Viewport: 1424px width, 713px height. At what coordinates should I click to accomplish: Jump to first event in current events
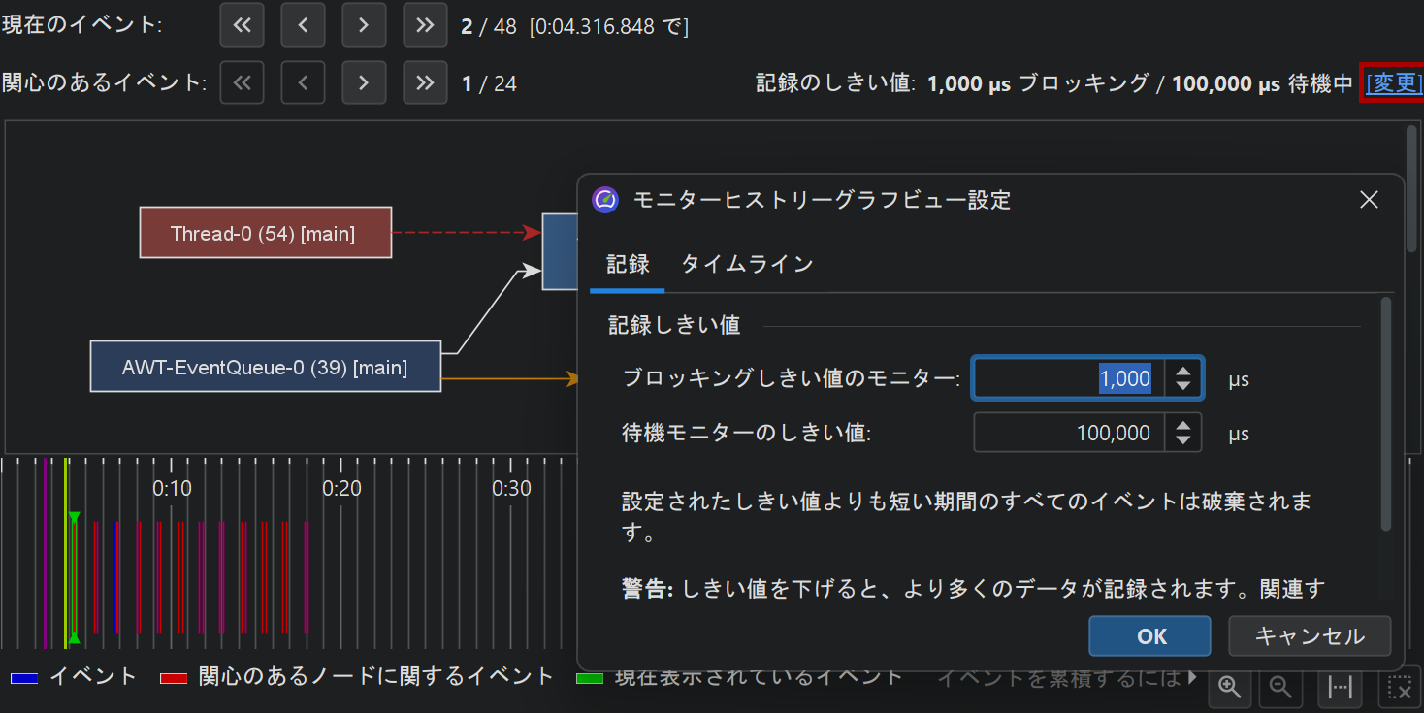click(242, 25)
